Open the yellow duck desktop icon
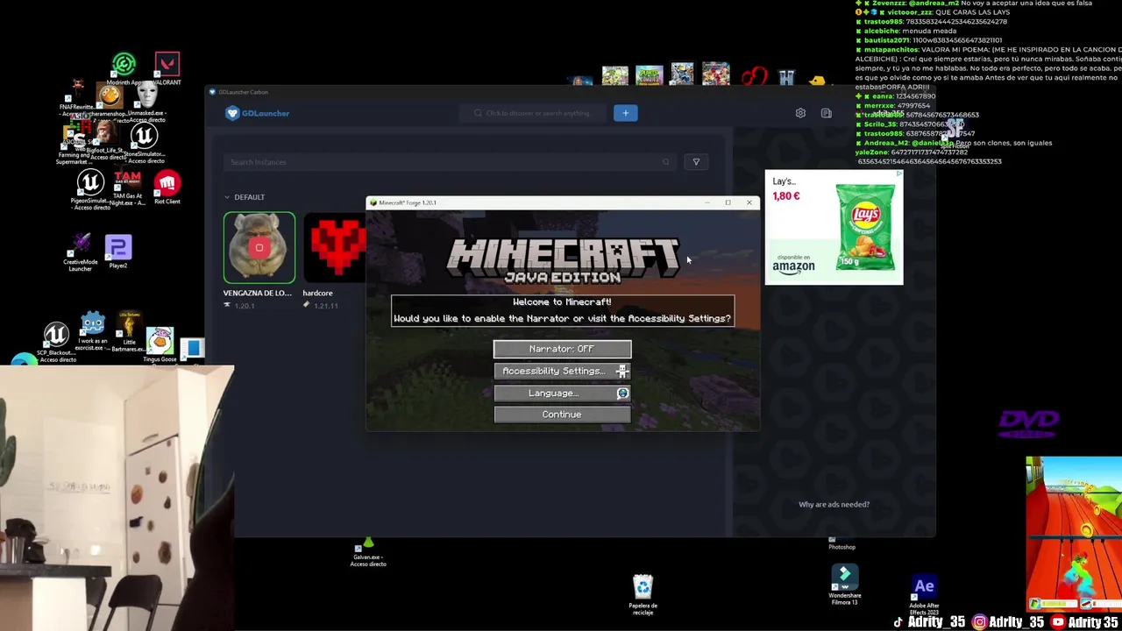 (817, 80)
